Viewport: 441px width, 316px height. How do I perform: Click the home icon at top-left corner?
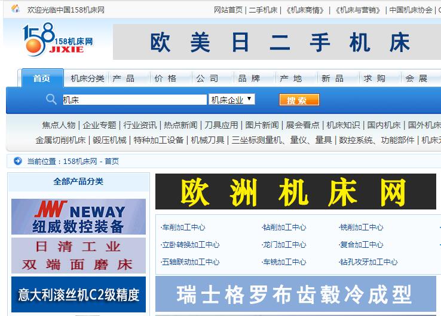click(16, 9)
